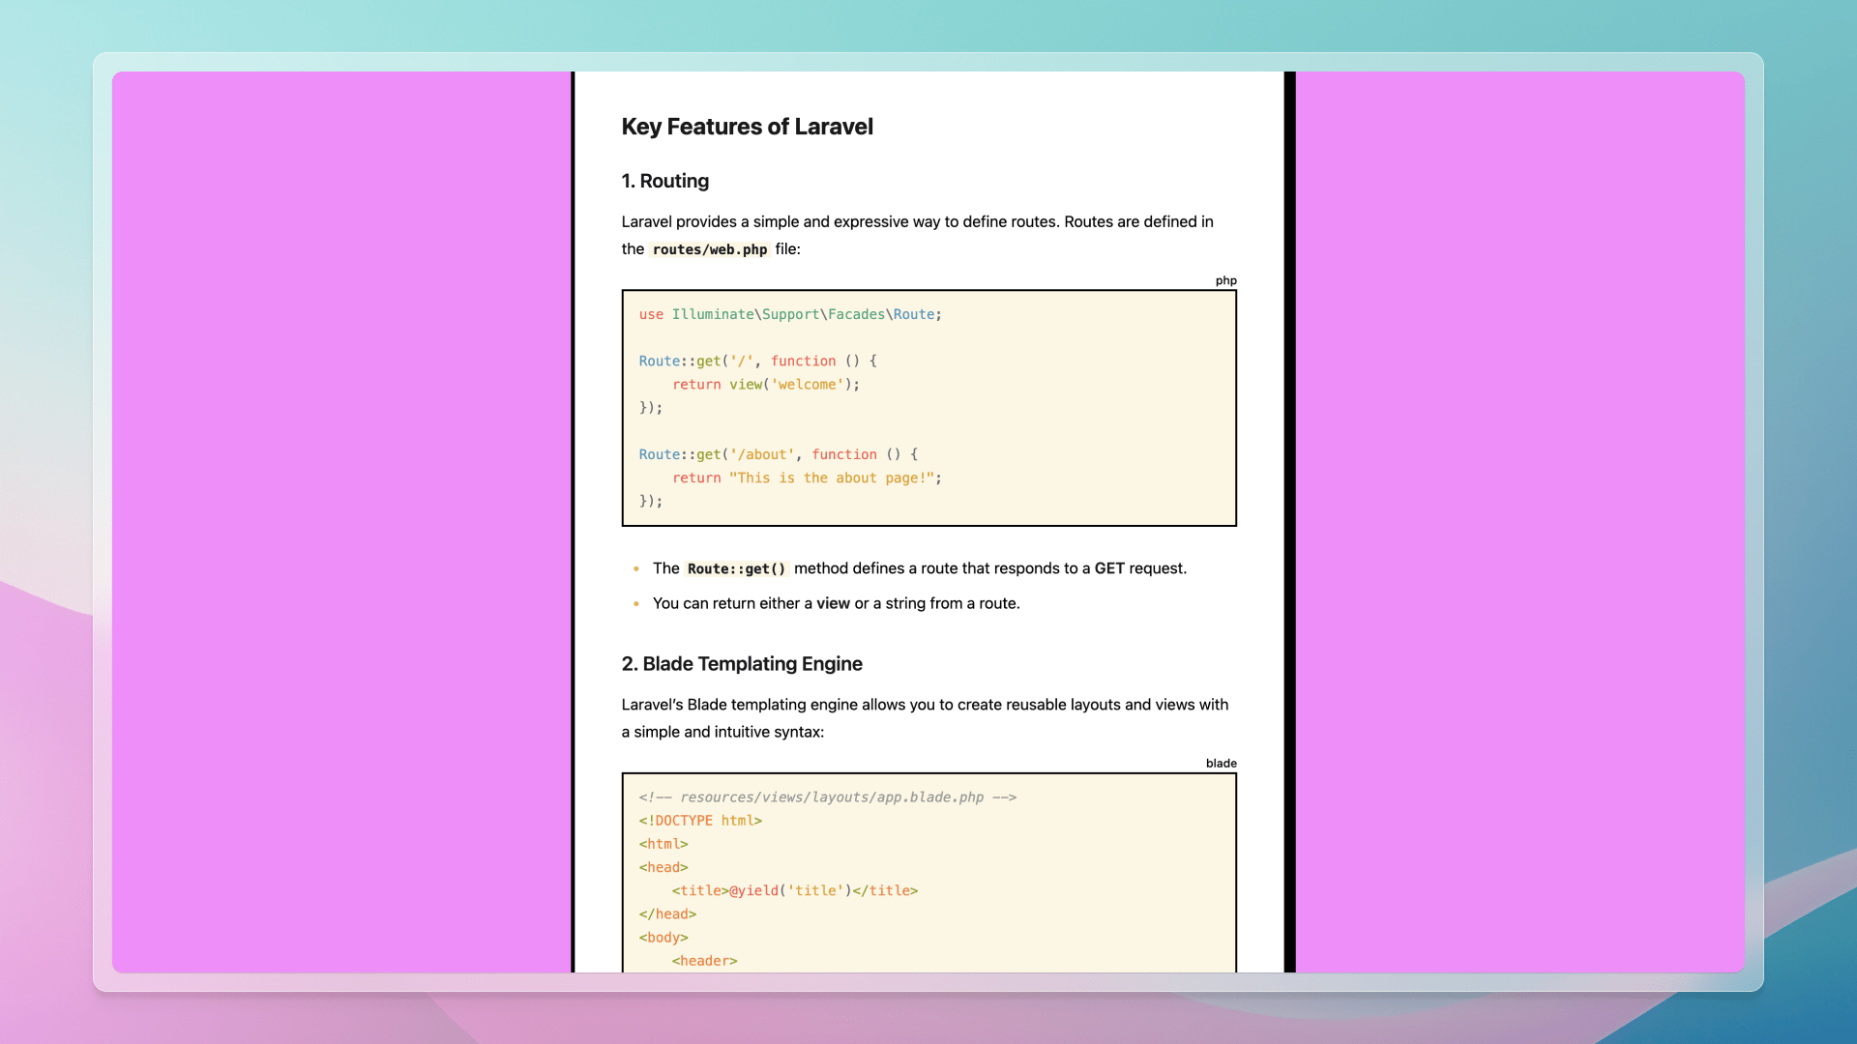The height and width of the screenshot is (1044, 1857).
Task: Select the '1. Routing' subheading
Action: coord(665,181)
